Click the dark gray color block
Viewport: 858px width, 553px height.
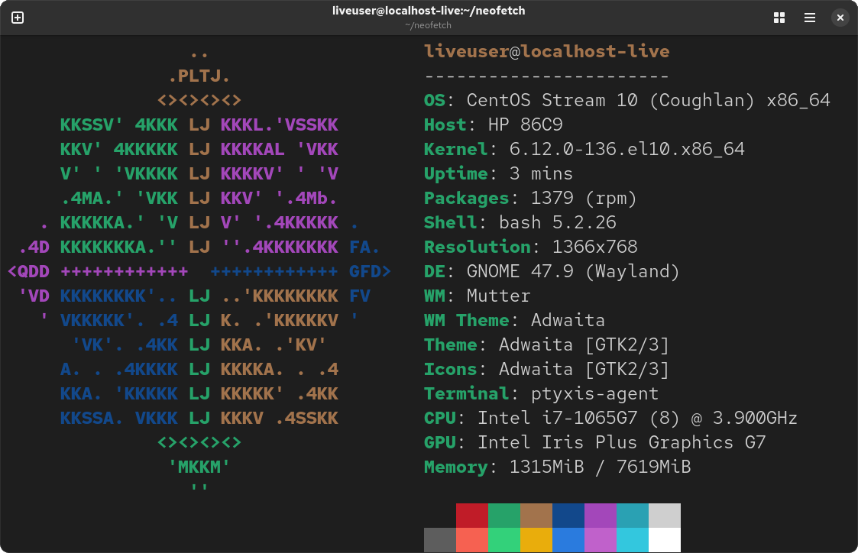pos(440,540)
